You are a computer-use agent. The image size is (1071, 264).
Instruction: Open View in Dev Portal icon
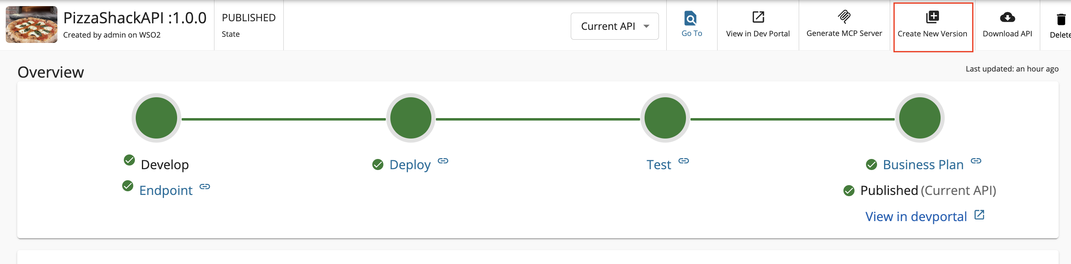coord(758,18)
